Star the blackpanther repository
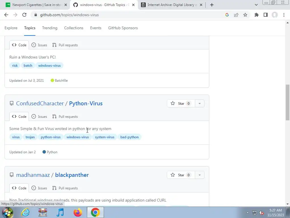290x218 pixels. tap(181, 175)
